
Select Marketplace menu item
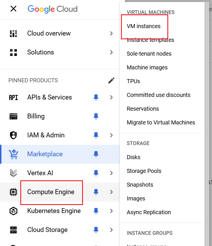point(60,154)
